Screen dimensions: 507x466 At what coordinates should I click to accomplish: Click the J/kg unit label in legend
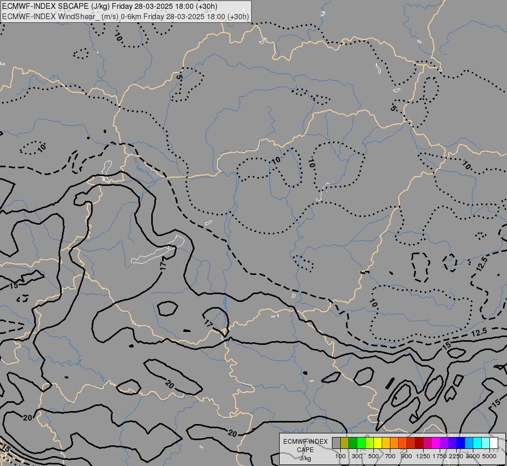click(x=305, y=458)
